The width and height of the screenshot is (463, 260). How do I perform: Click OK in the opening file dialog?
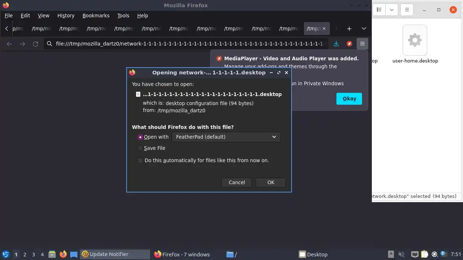(271, 182)
